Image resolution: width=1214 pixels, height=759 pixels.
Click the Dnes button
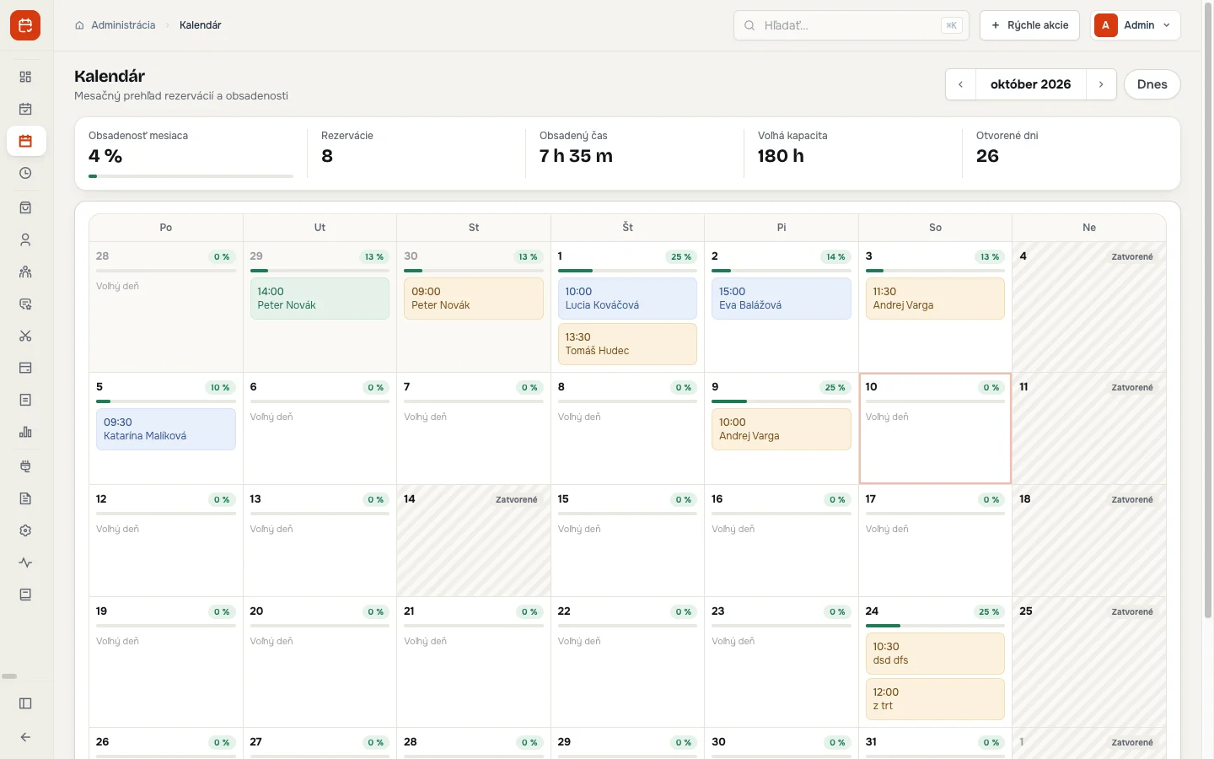click(x=1152, y=84)
